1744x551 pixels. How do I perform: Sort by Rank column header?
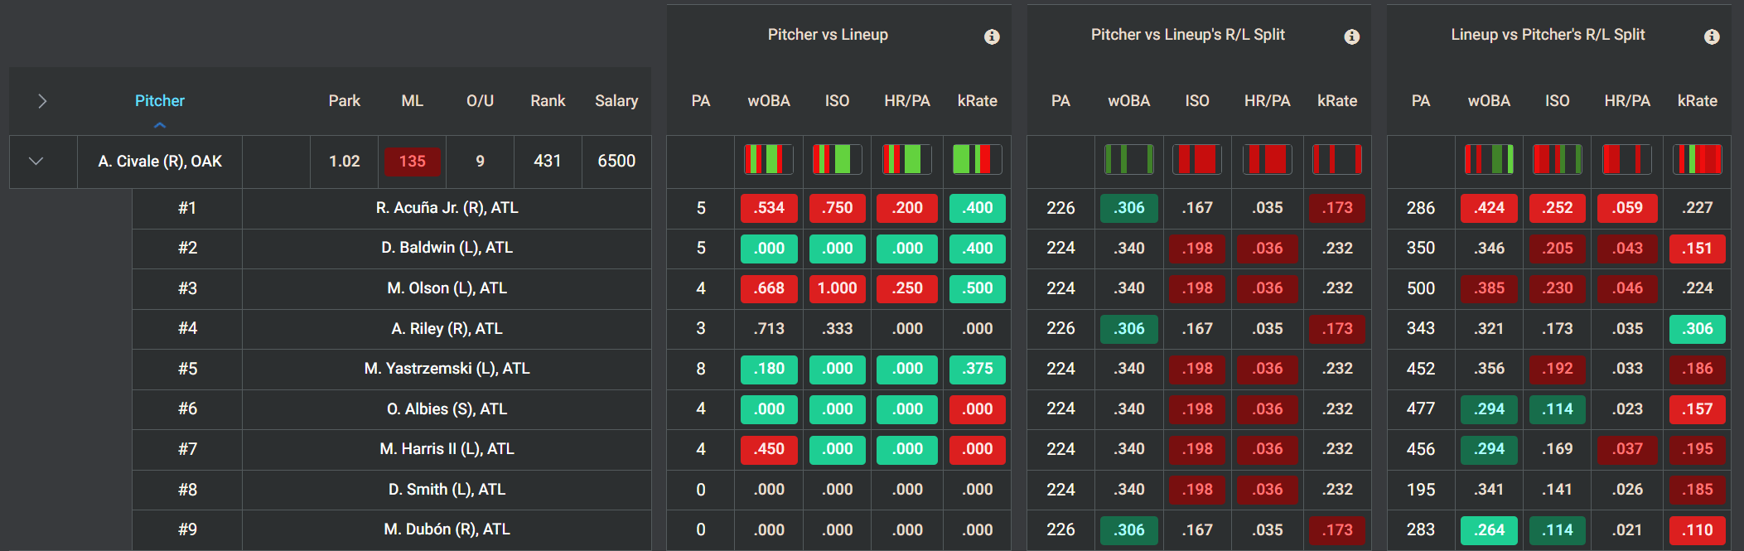tap(548, 101)
